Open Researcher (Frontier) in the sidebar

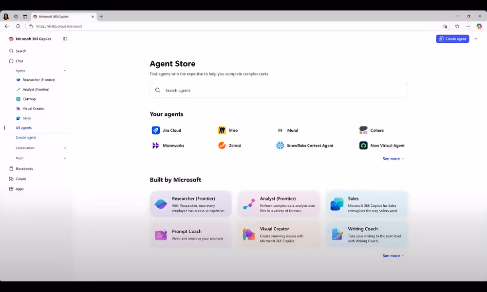click(x=36, y=80)
